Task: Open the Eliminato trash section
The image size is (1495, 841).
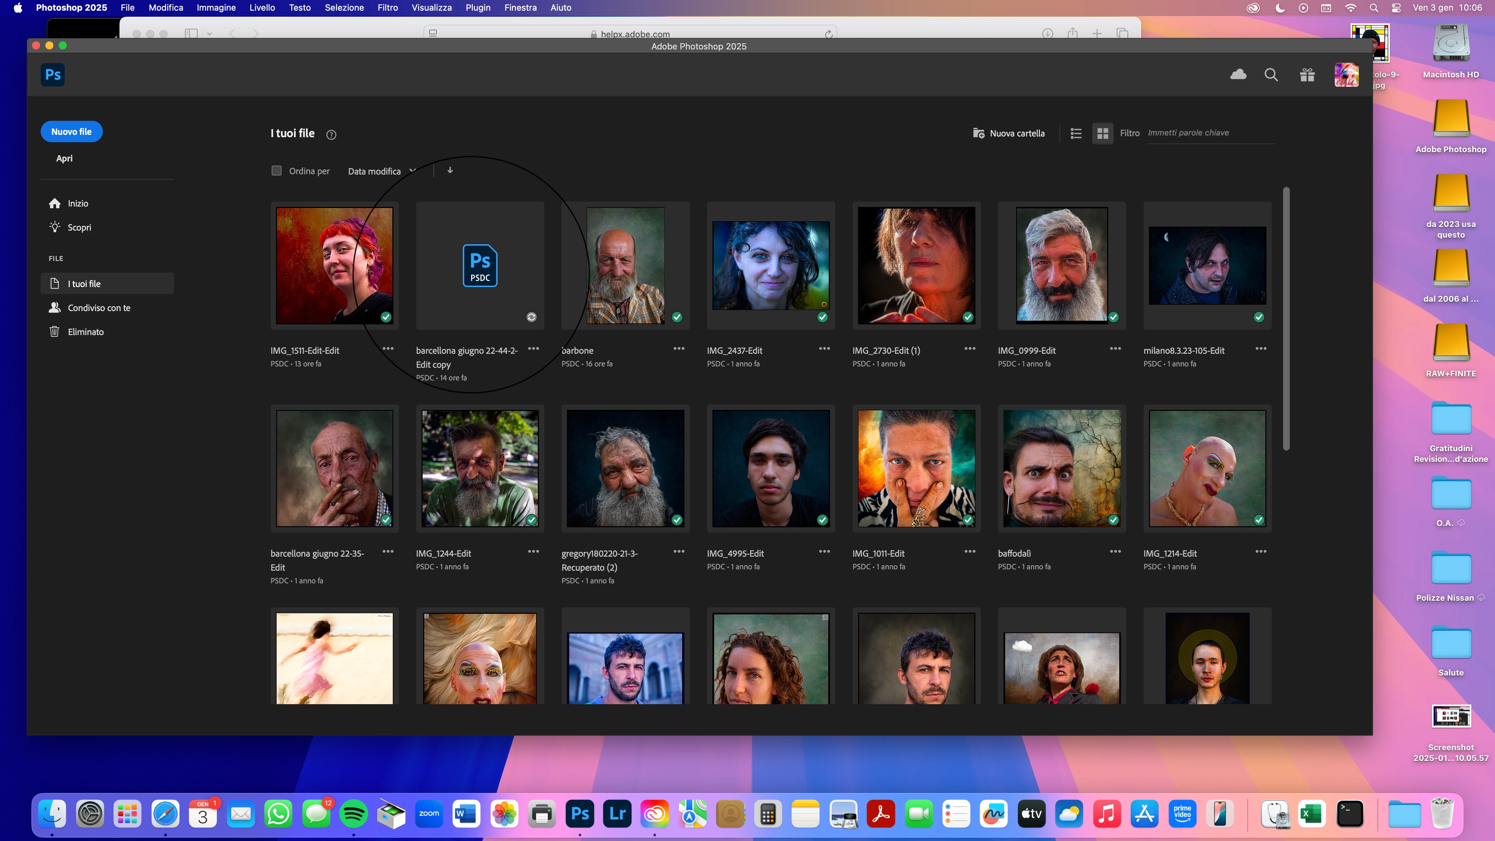Action: (85, 331)
